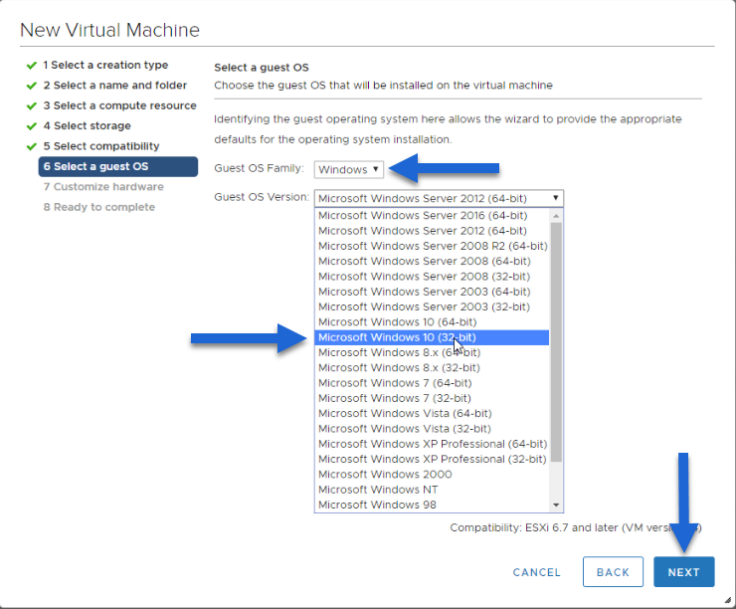Choose Microsoft Windows 2000
This screenshot has height=609, width=736.
pyautogui.click(x=432, y=475)
